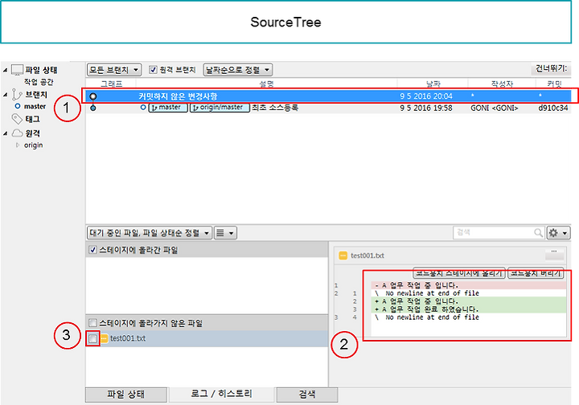
Task: Click the cloud icon beside 원격
Action: coord(18,133)
